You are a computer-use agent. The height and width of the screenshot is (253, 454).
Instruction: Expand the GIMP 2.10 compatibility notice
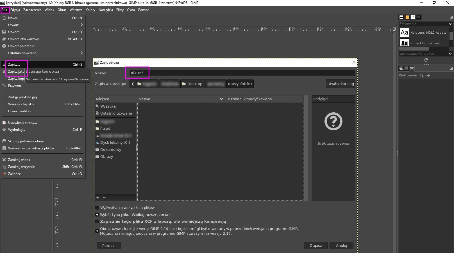[97, 231]
